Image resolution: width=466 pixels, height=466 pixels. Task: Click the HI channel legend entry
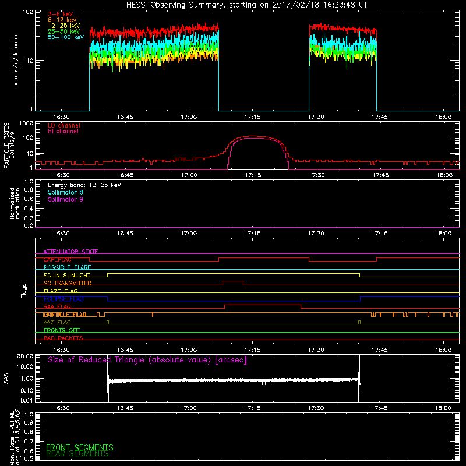coord(63,132)
